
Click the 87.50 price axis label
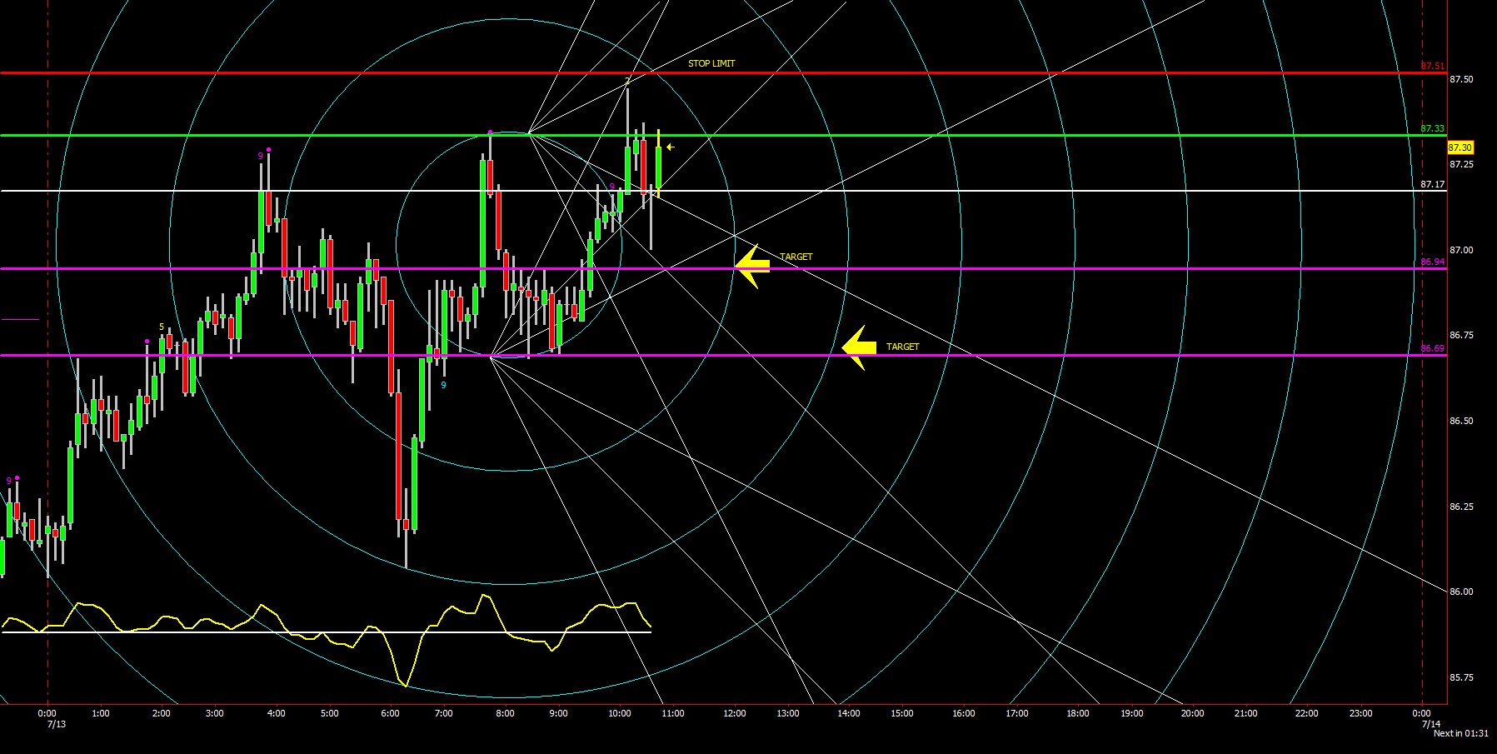pyautogui.click(x=1461, y=79)
